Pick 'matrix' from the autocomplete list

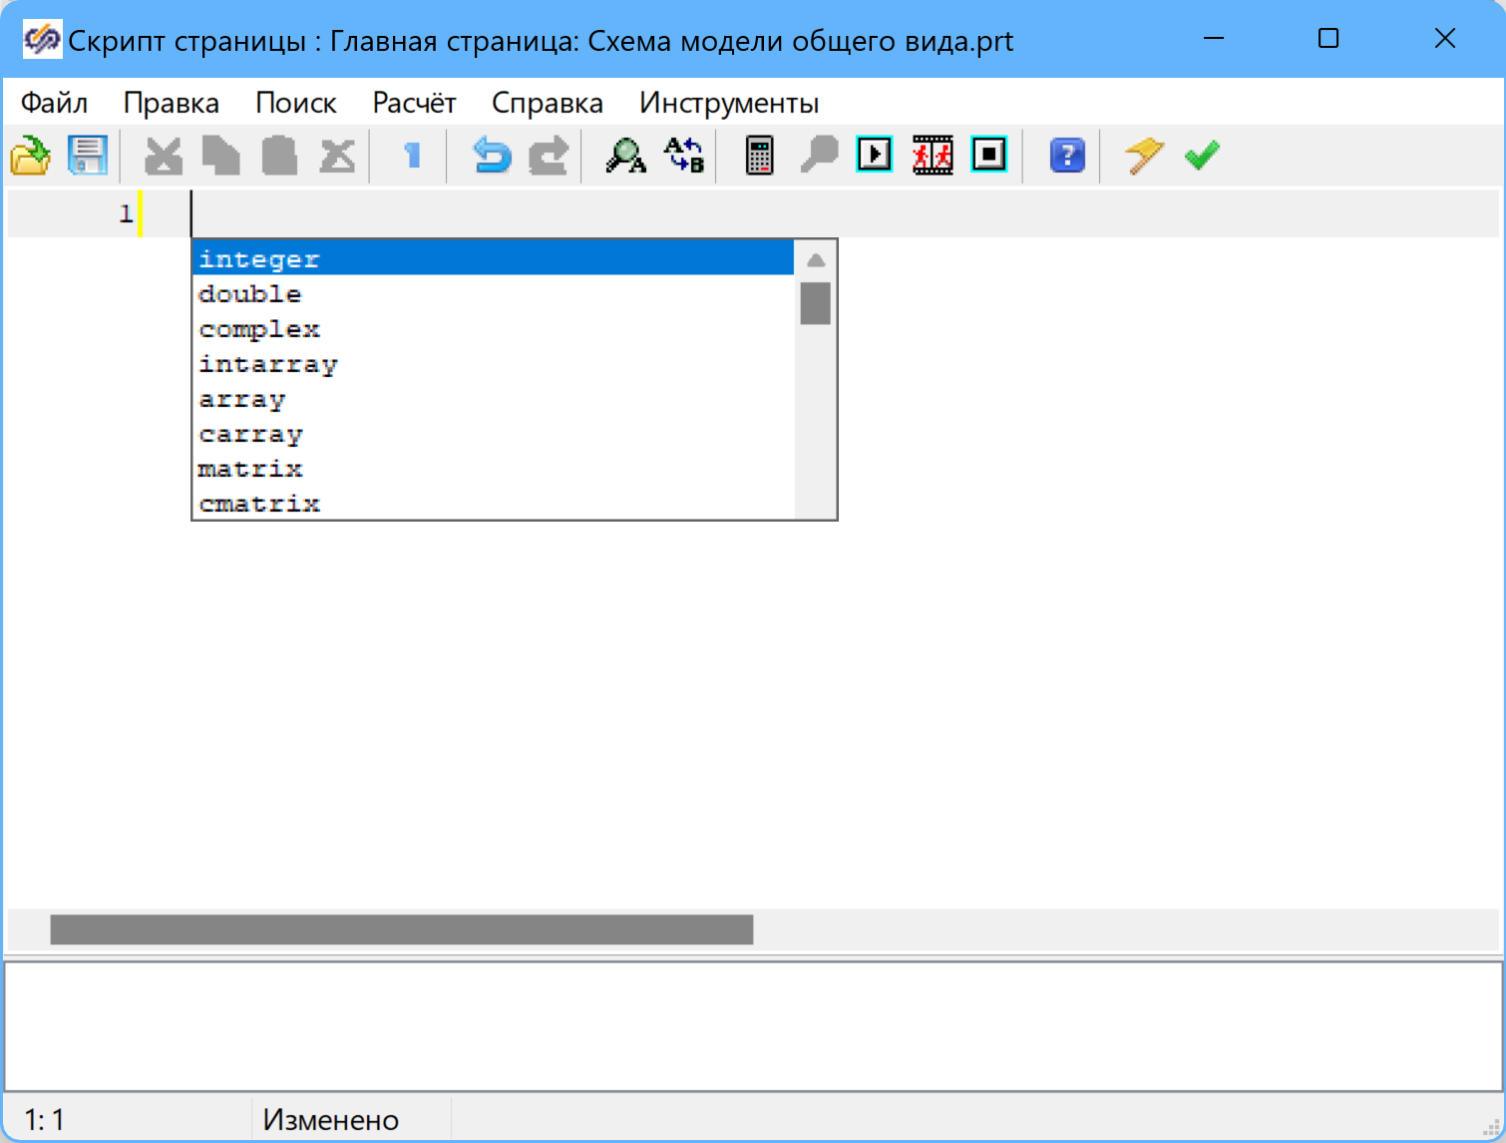pos(250,469)
